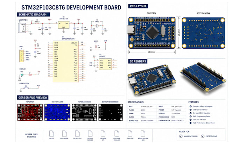Click the TOP SILK.GTO file icon

click(77, 134)
